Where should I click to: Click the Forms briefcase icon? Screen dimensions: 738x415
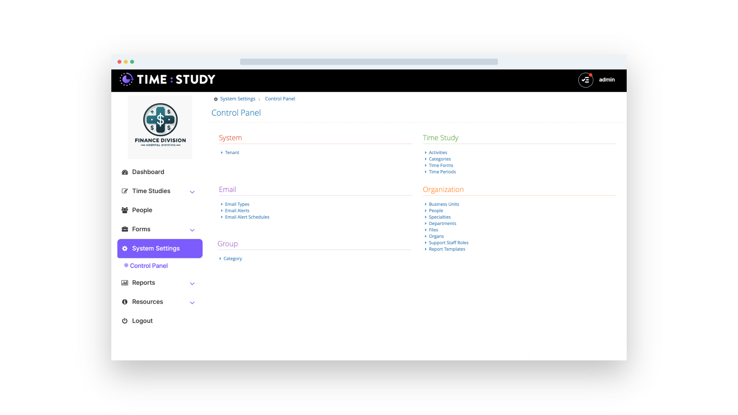(125, 229)
